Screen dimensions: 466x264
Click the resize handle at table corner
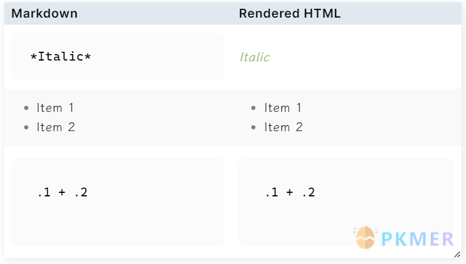coord(457,255)
